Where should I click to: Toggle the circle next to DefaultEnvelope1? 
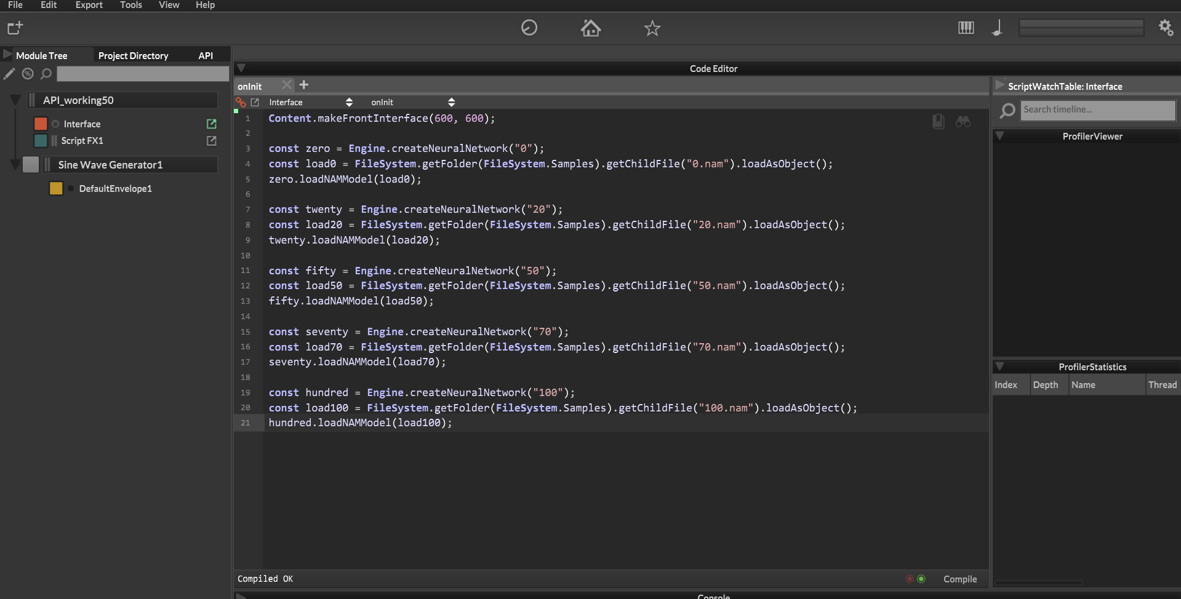71,188
